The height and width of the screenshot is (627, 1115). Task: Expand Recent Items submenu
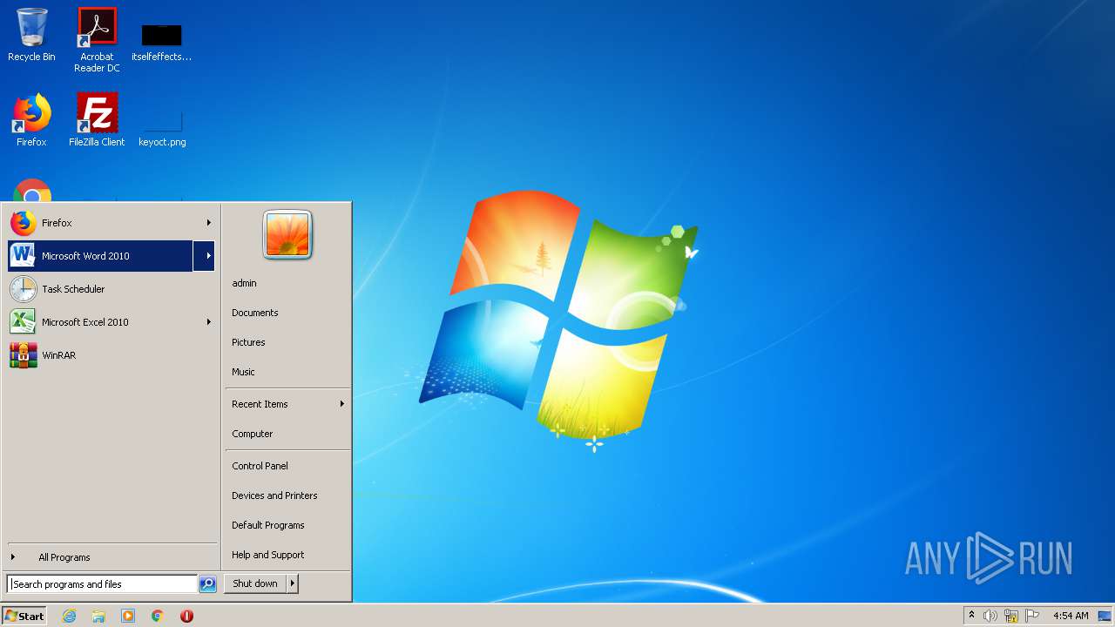(287, 404)
